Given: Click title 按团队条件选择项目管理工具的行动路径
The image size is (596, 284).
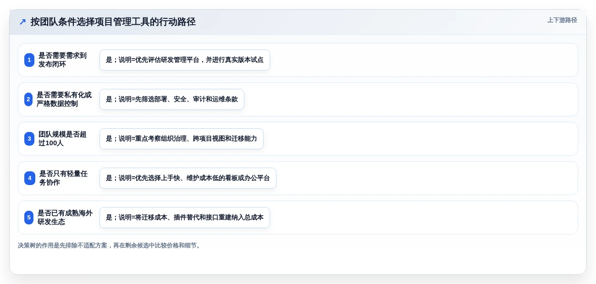Looking at the screenshot, I should (113, 22).
